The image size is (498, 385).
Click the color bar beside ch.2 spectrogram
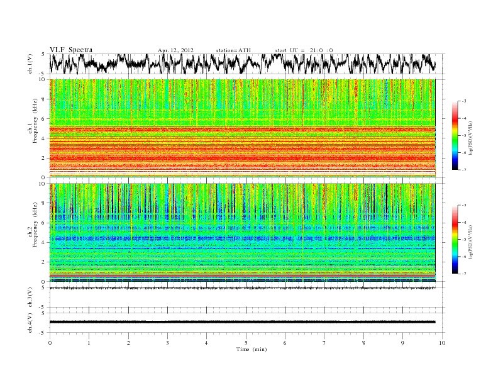pos(455,239)
